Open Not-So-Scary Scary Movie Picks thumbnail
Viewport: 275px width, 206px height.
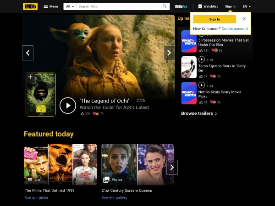tap(189, 93)
